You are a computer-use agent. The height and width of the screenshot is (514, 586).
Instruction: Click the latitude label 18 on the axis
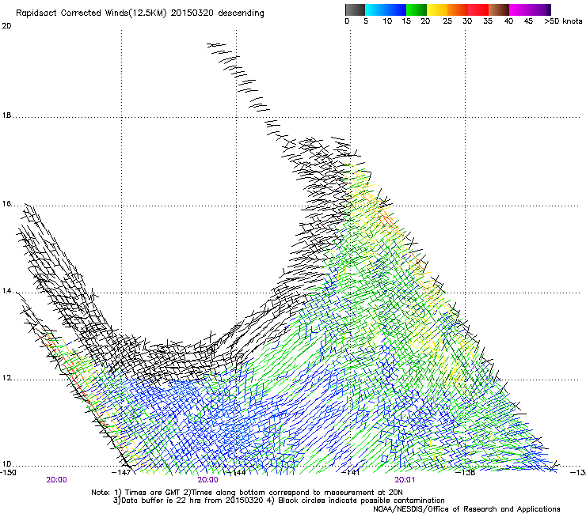pyautogui.click(x=6, y=115)
